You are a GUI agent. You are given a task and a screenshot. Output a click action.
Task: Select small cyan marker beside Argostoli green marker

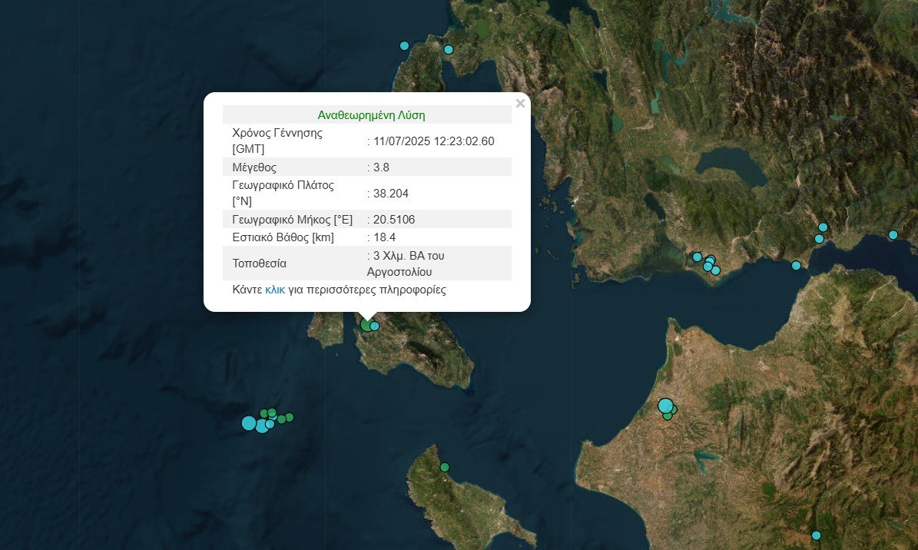point(375,326)
